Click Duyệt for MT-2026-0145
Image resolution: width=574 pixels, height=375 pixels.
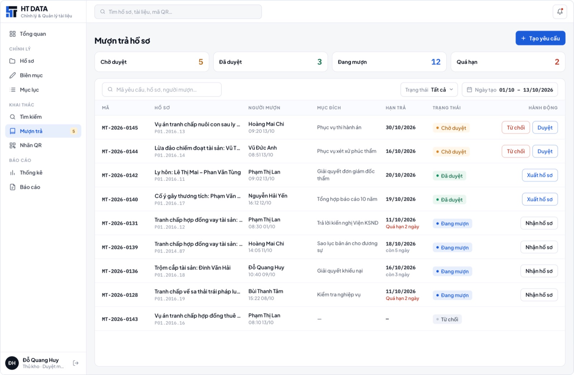(545, 128)
